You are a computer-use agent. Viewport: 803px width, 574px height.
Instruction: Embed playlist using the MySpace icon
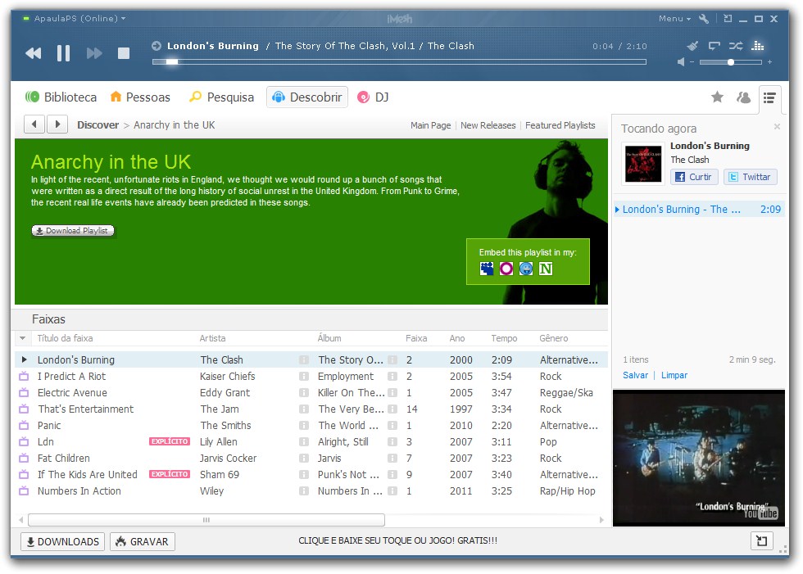[x=487, y=269]
